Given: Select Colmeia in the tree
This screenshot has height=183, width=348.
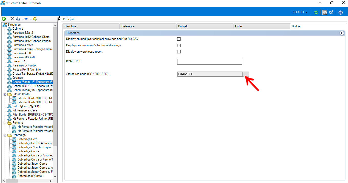Looking at the screenshot, I should [18, 29].
